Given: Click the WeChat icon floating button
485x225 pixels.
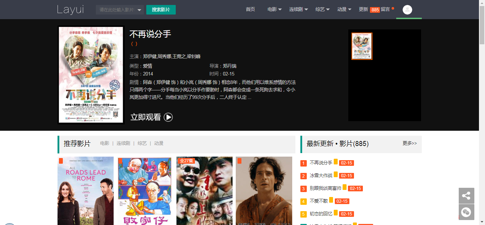Looking at the screenshot, I should pyautogui.click(x=466, y=212).
